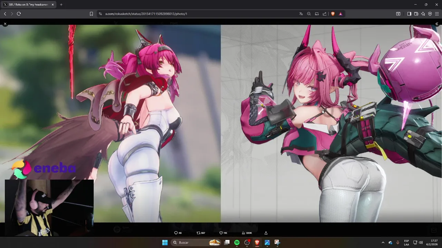Open Brave Rewards triangle icon
The image size is (442, 248).
[x=340, y=14]
